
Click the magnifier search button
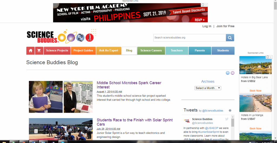(x=230, y=38)
